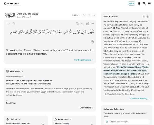Click the Sign in button
Screen dimensions: 154x125
[x=131, y=4]
